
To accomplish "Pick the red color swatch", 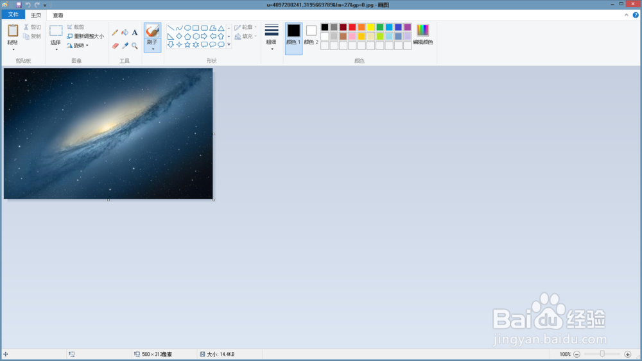I will [352, 27].
